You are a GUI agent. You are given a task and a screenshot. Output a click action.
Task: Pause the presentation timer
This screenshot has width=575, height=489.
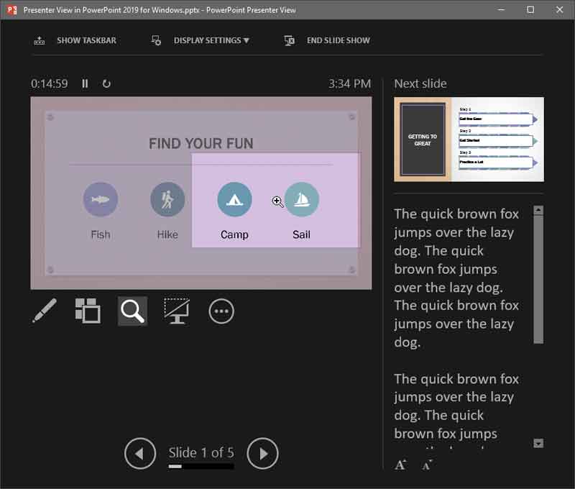point(85,84)
